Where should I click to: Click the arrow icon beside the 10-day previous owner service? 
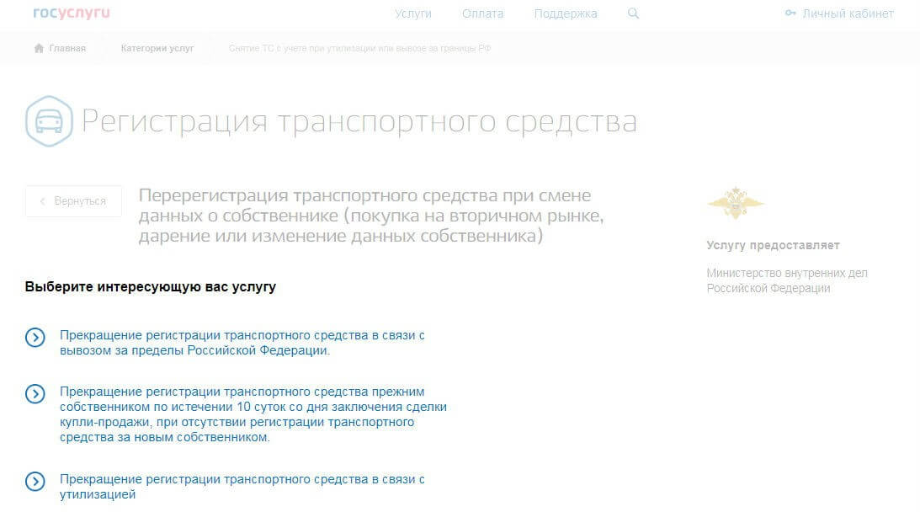35,393
